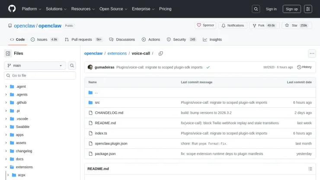Open the src folder

(x=97, y=103)
